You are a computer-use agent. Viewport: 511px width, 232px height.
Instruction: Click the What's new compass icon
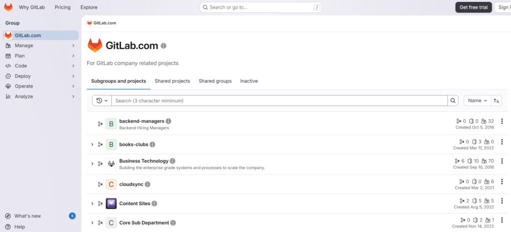point(8,216)
